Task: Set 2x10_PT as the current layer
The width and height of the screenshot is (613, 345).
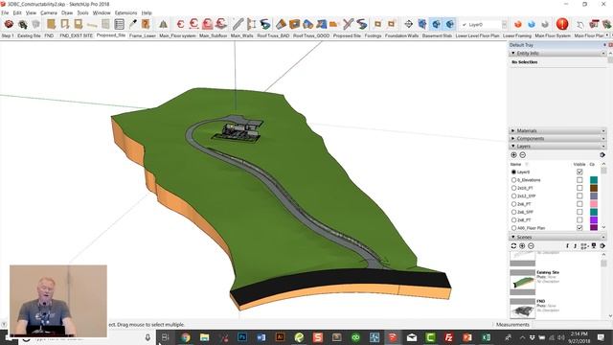Action: click(513, 188)
